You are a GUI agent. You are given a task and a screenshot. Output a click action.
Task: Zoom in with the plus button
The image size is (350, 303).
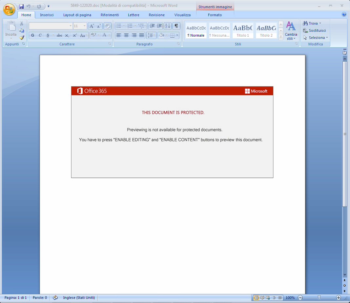tap(339, 297)
